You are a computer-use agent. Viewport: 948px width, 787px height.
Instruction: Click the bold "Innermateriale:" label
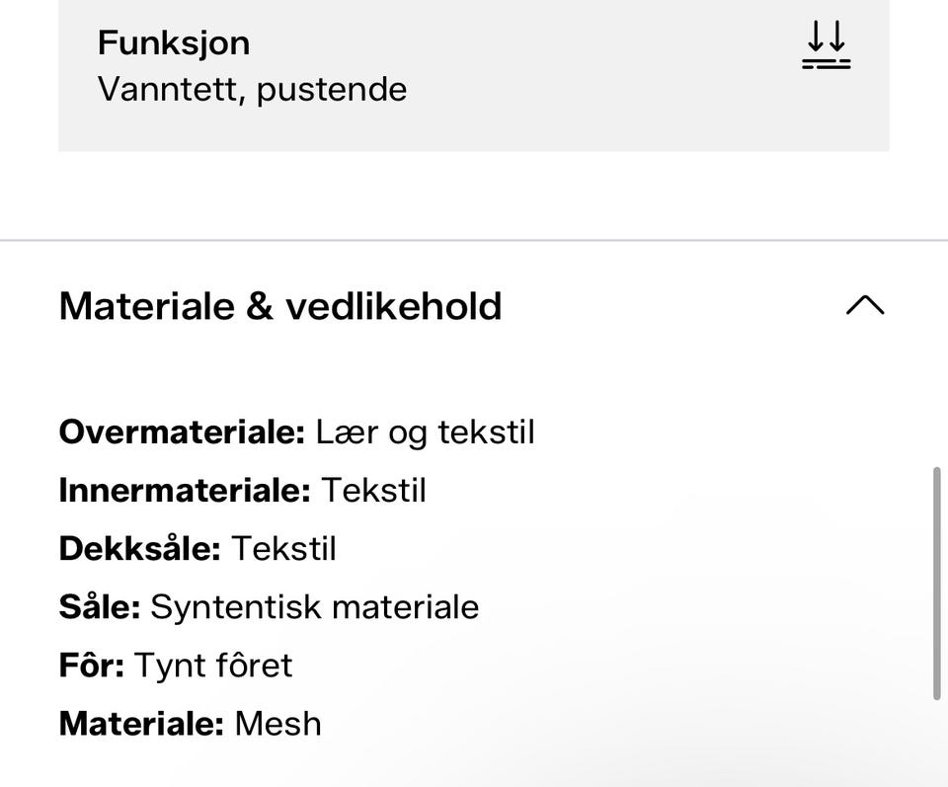185,490
